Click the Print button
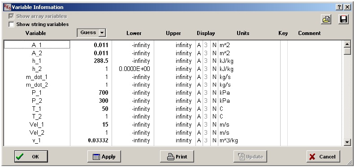Image resolution: width=355 pixels, height=167 pixels. point(177,157)
